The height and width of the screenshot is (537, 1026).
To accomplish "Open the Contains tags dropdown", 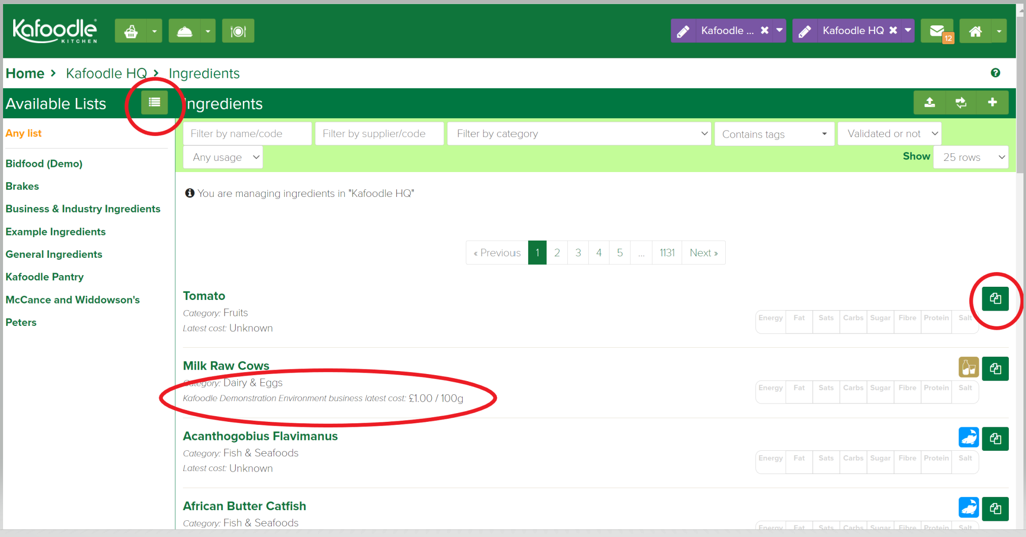I will [x=775, y=134].
